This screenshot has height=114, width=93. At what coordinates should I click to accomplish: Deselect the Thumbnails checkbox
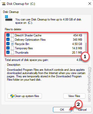pos(8,52)
